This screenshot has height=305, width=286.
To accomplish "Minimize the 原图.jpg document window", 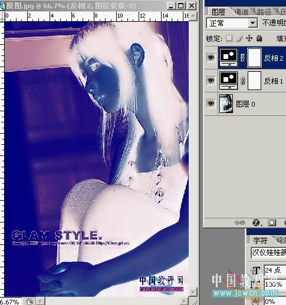I will [171, 6].
